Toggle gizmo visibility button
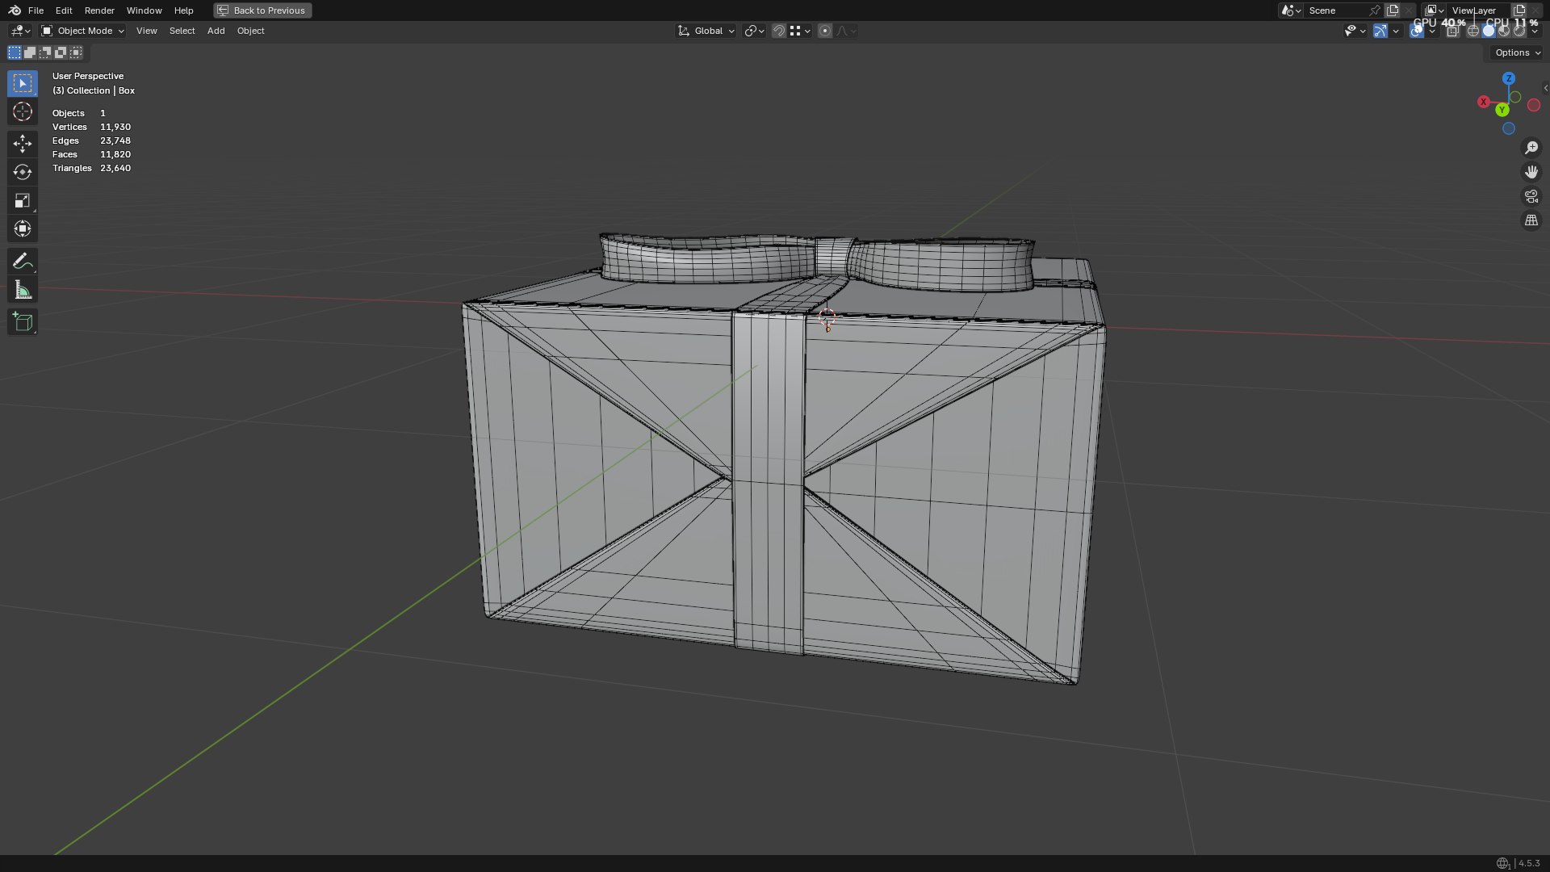The image size is (1550, 872). point(1380,31)
